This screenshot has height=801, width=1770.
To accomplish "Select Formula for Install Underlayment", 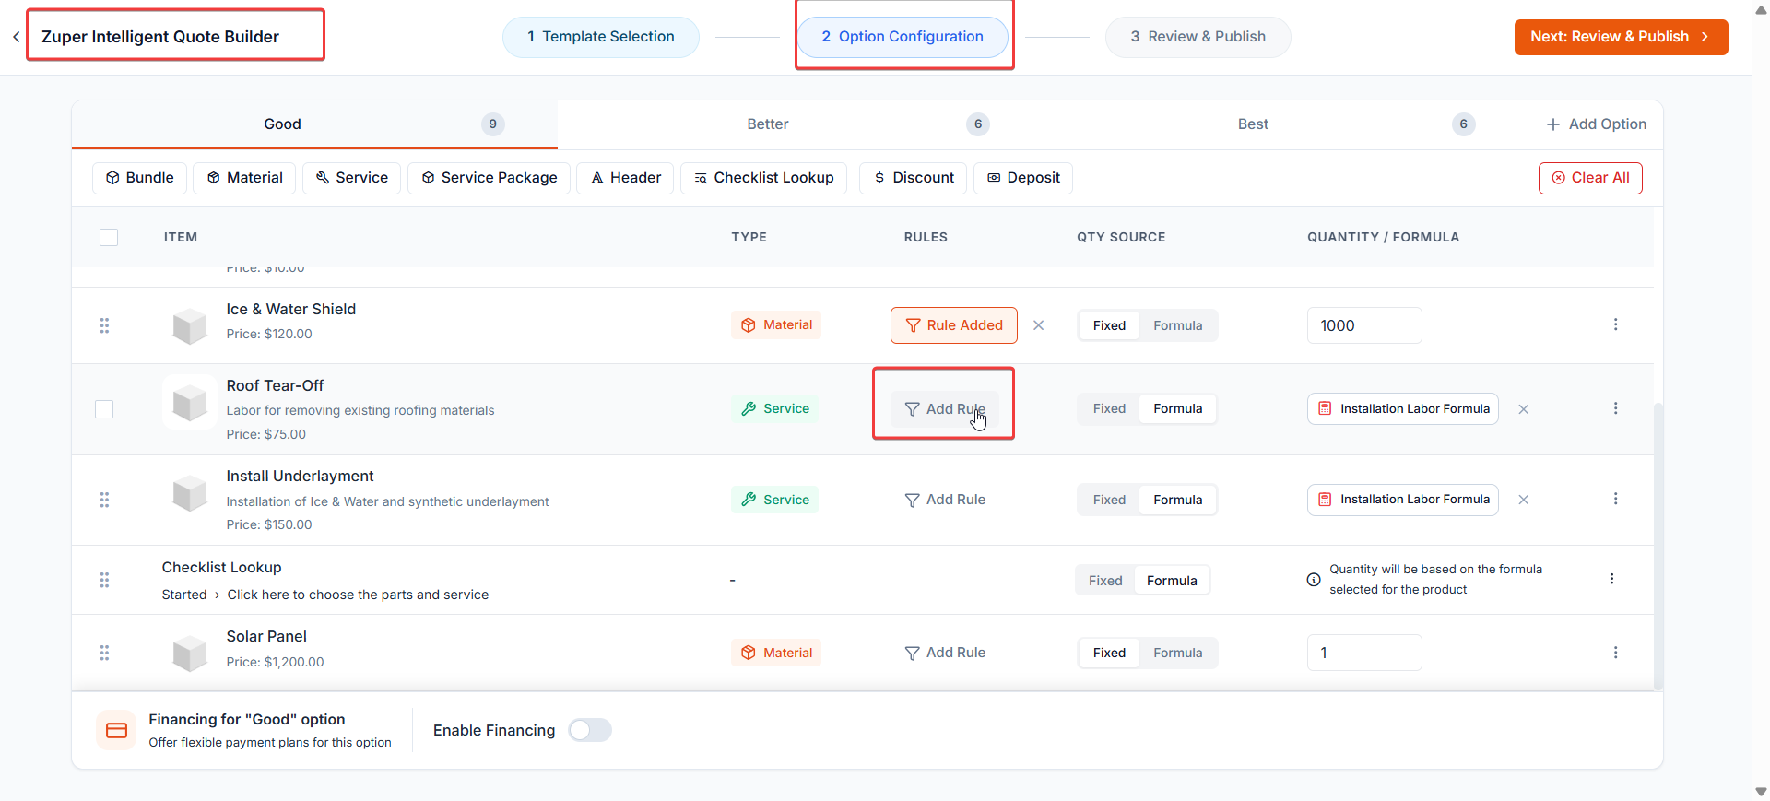I will pyautogui.click(x=1177, y=500).
